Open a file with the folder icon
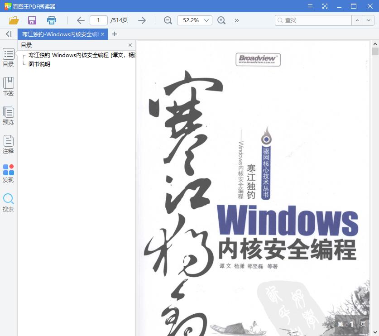 coord(14,20)
